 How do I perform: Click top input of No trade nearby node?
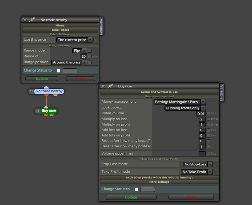pyautogui.click(x=46, y=88)
